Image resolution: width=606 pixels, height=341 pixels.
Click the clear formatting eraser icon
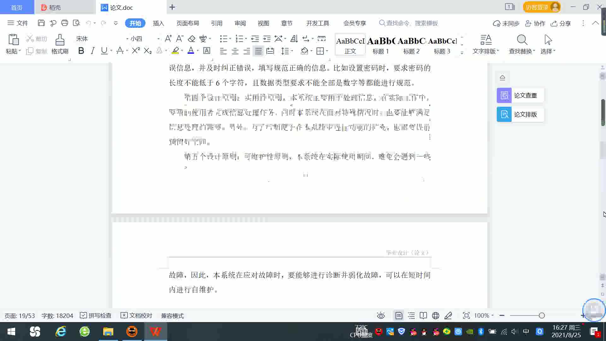192,39
